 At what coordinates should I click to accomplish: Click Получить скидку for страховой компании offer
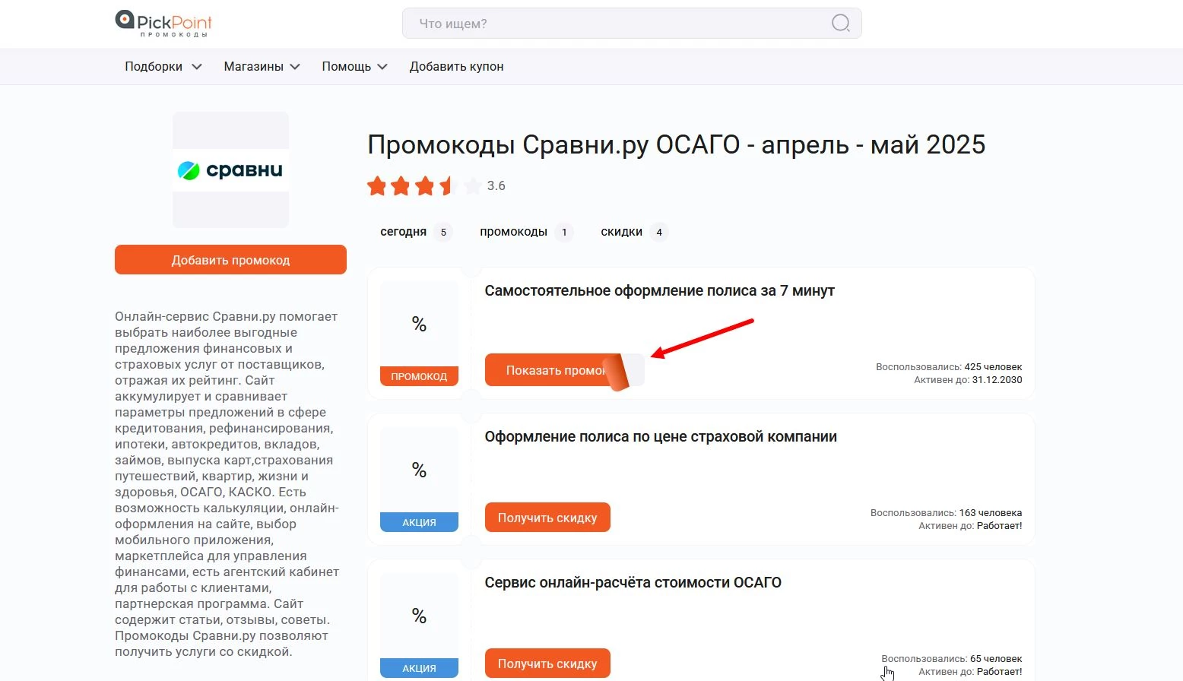[547, 518]
